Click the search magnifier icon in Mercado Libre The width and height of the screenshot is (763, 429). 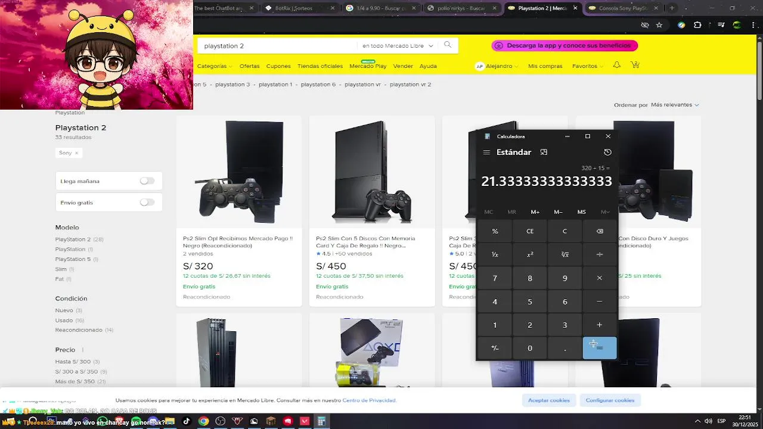tap(448, 45)
